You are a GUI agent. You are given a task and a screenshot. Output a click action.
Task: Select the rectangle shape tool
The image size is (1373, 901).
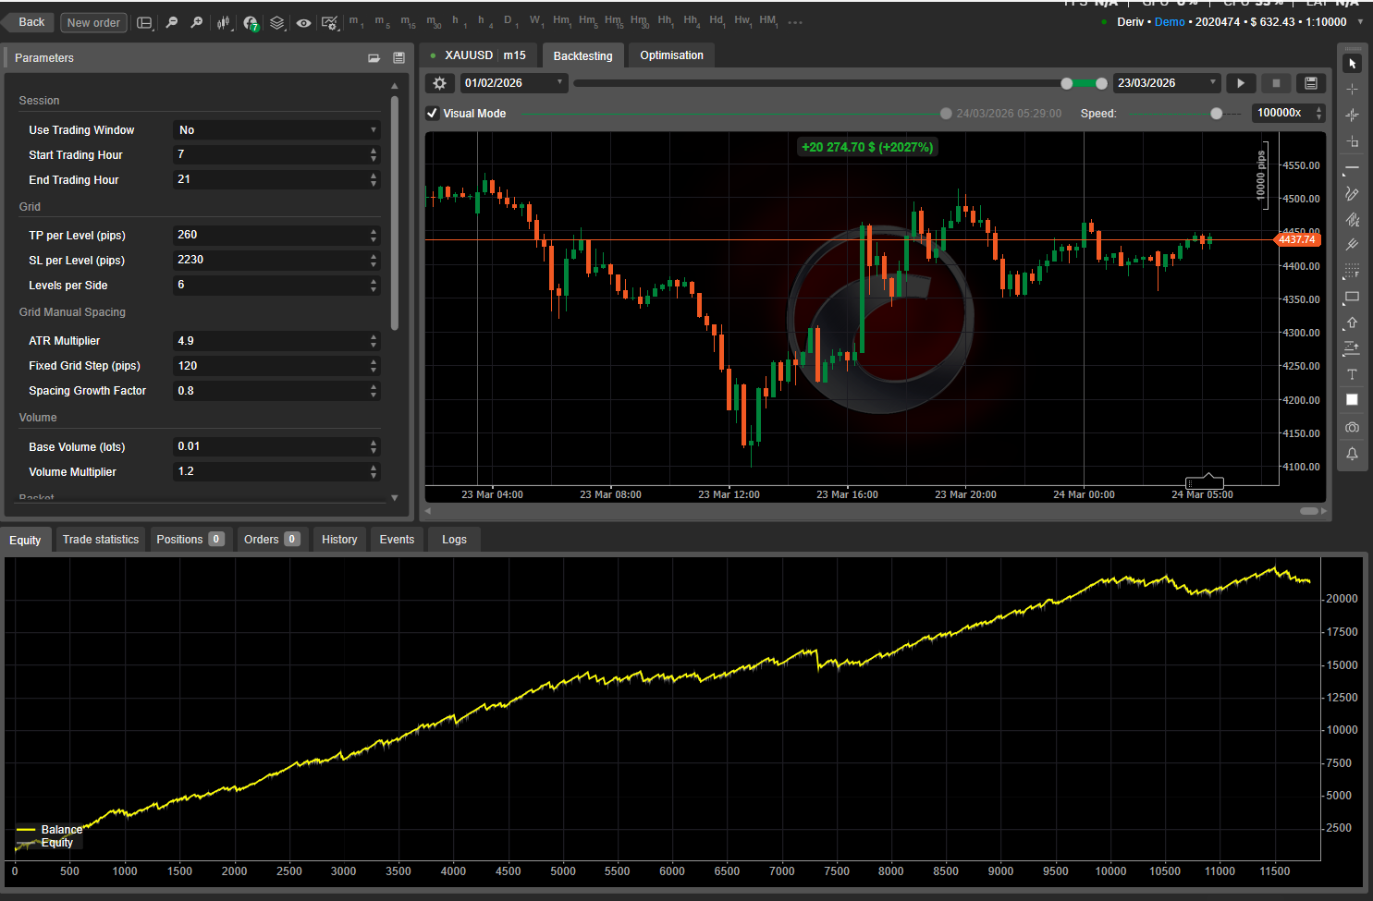tap(1352, 297)
